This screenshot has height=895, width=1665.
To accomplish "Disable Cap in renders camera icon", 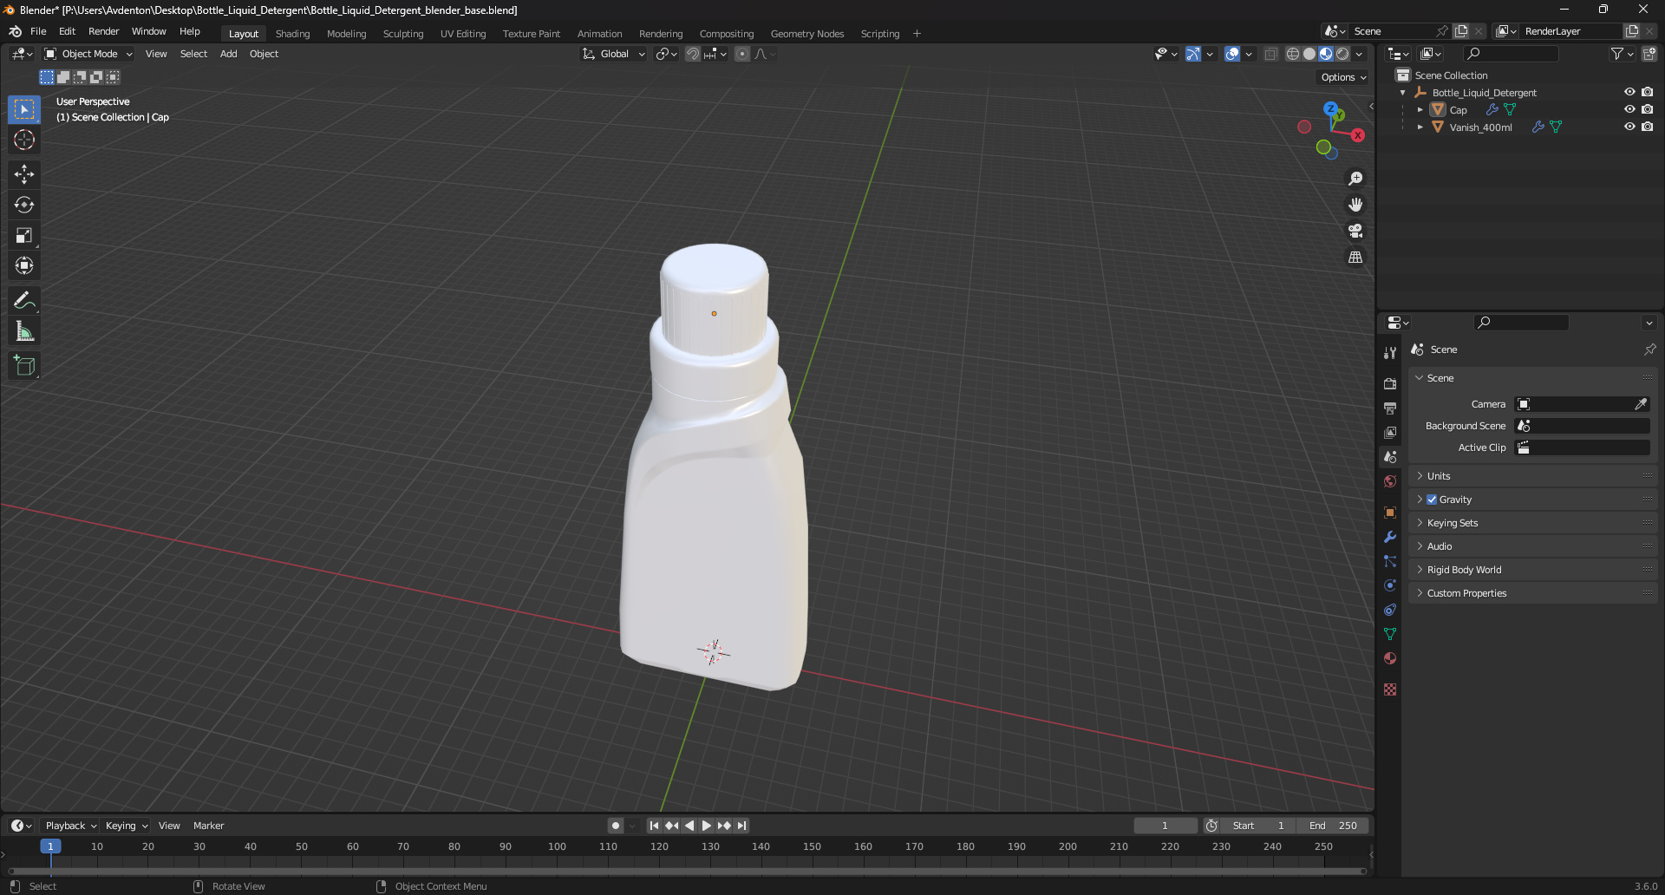I will [1647, 109].
